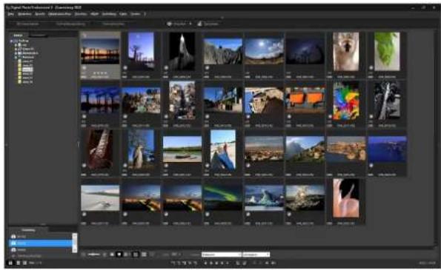This screenshot has width=441, height=270.
Task: Click the rotate left icon in the status bar
Action: 238,263
